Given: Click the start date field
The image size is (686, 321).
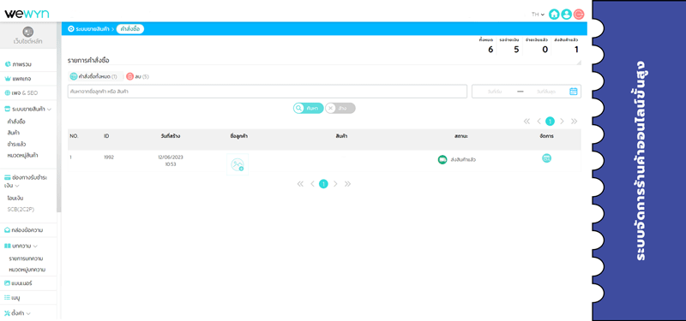Looking at the screenshot, I should tap(494, 92).
